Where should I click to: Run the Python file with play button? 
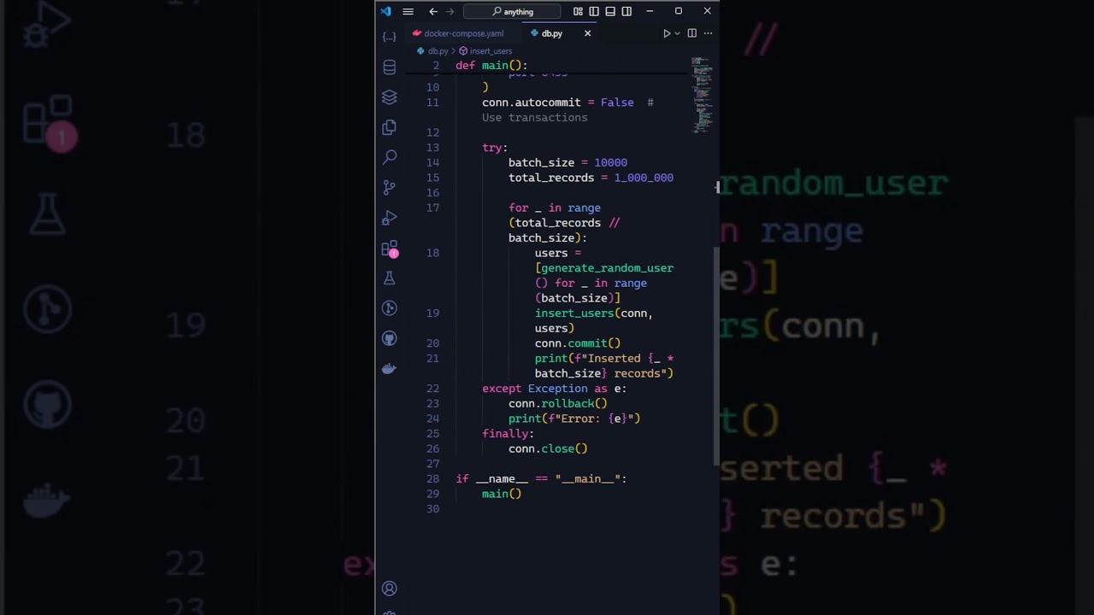click(x=667, y=33)
